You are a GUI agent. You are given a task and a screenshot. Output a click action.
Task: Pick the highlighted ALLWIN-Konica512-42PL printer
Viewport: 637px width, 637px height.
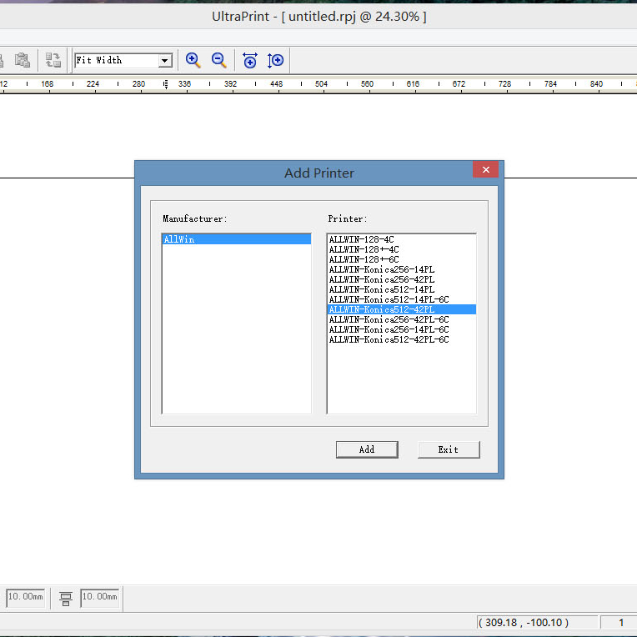coord(381,309)
